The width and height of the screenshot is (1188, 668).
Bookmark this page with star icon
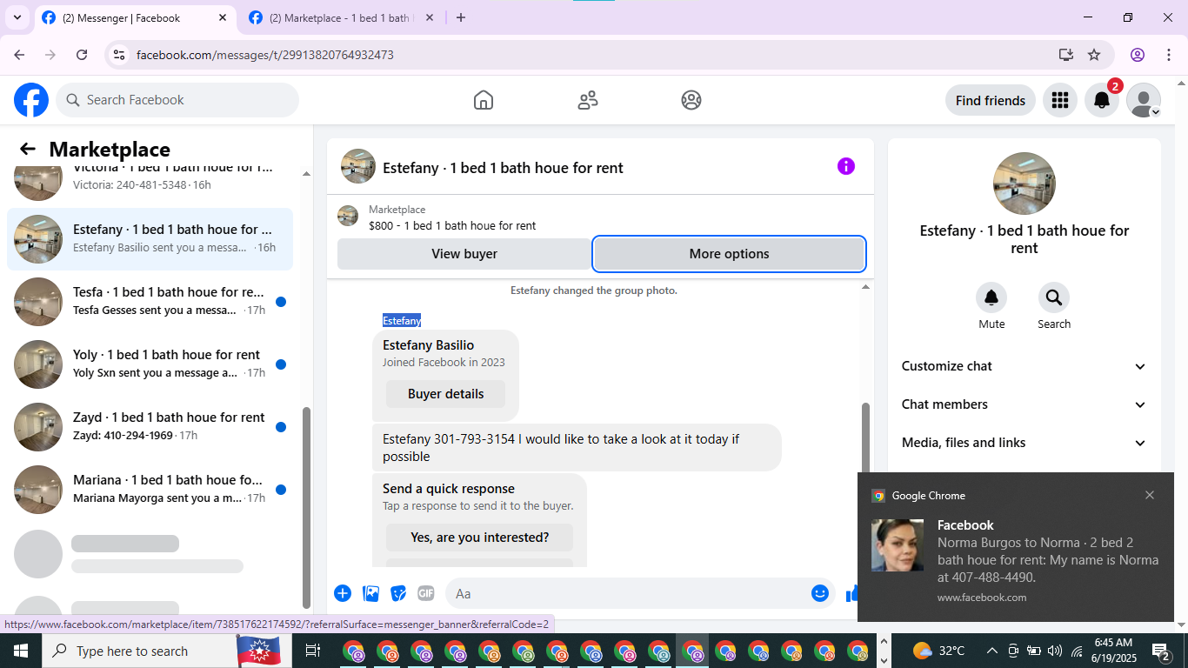point(1094,55)
